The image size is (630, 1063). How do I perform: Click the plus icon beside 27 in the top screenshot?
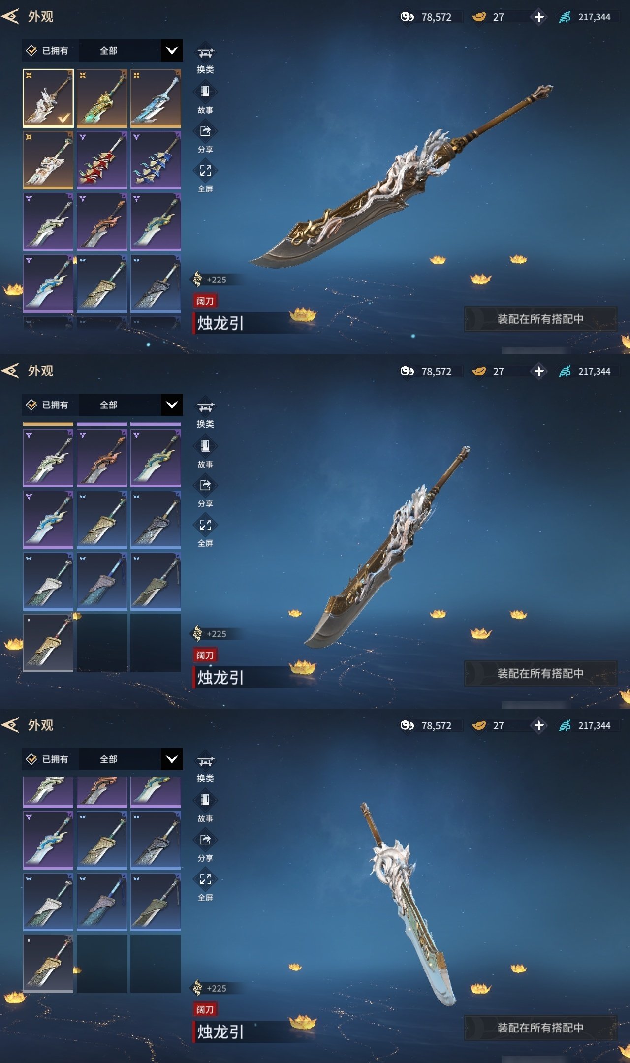click(x=539, y=17)
